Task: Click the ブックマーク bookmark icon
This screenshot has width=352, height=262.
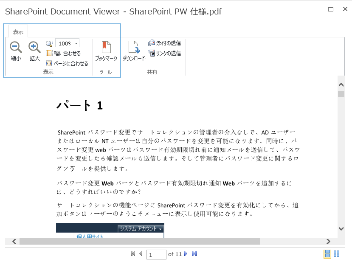Action: click(x=106, y=47)
